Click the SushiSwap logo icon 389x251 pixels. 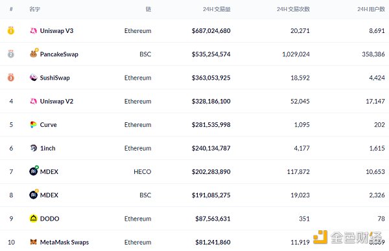click(33, 78)
